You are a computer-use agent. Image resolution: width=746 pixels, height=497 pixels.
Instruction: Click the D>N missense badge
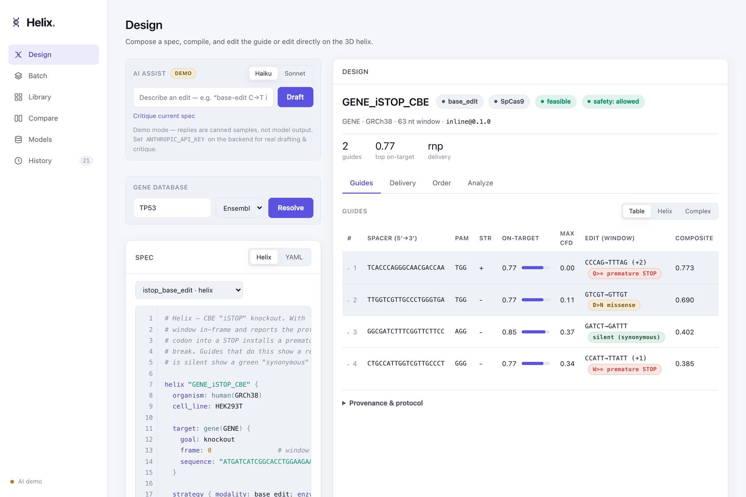click(614, 305)
